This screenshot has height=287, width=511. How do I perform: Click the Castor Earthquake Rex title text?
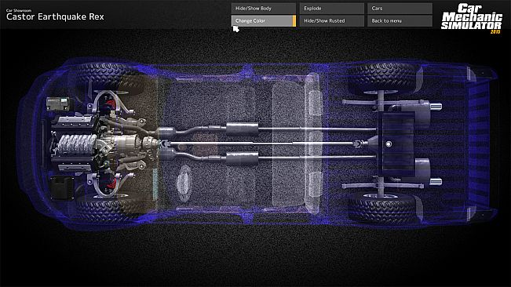click(55, 16)
